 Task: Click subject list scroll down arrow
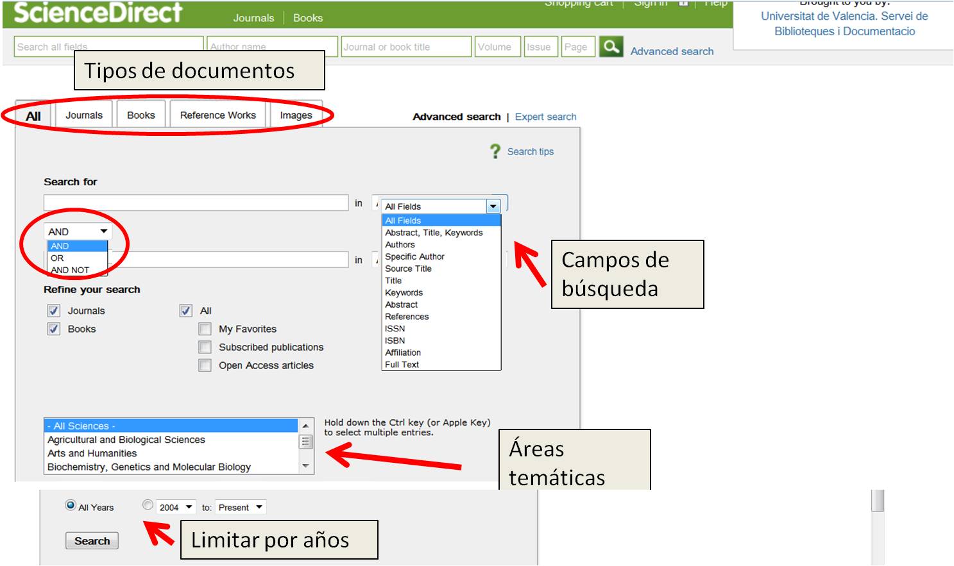coord(306,466)
